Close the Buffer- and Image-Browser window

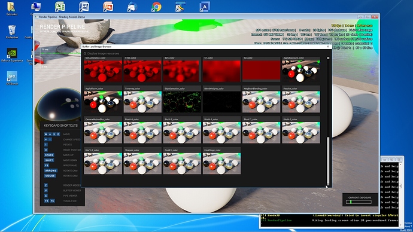pos(328,47)
